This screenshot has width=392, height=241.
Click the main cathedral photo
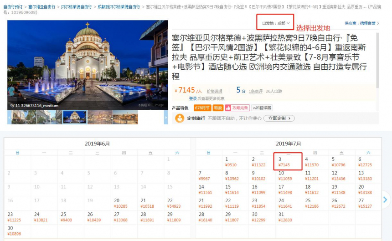[x=88, y=65]
